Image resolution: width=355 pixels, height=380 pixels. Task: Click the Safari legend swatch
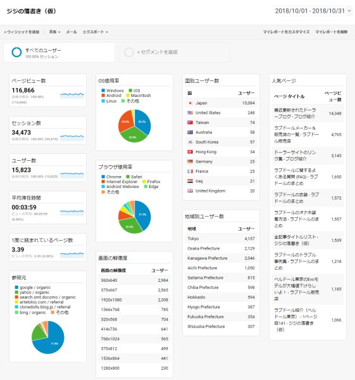[x=128, y=177]
